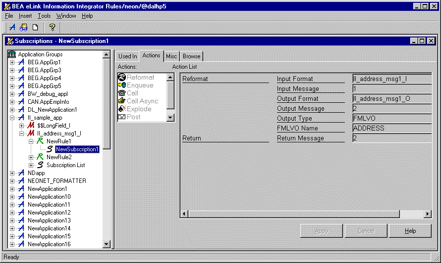The width and height of the screenshot is (441, 263).
Task: Expand the NewApplication10 tree node
Action: [x=12, y=197]
